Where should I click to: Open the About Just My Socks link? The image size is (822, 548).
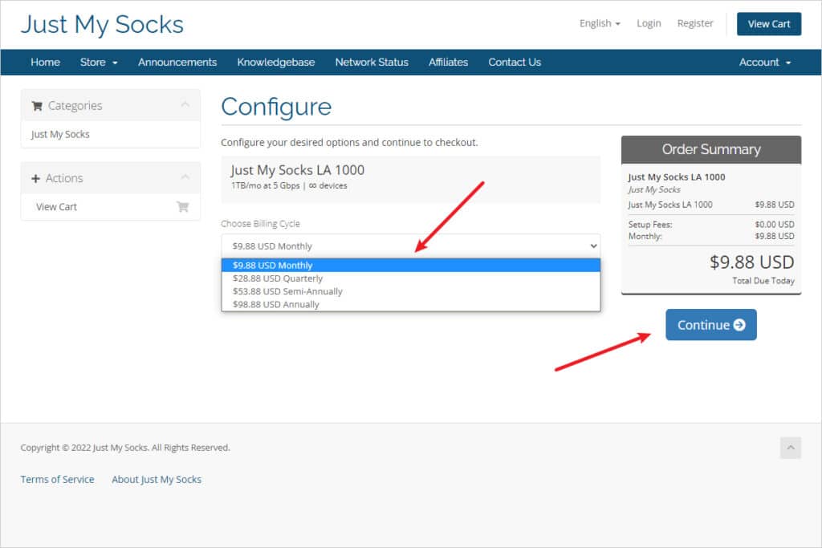pos(157,479)
